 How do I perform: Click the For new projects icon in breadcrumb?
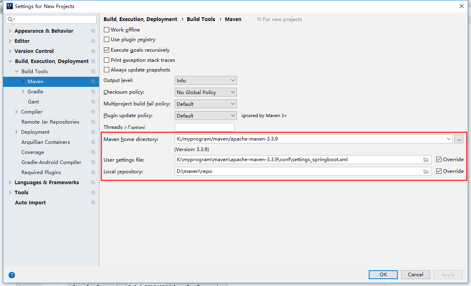259,19
